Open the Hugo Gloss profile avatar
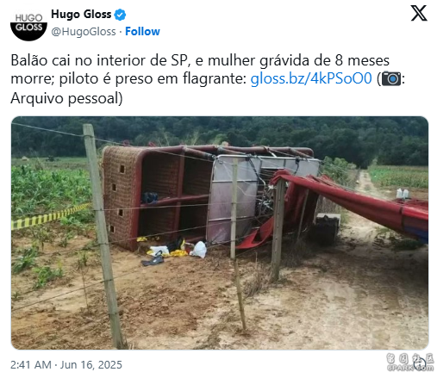Image resolution: width=437 pixels, height=372 pixels. point(28,23)
